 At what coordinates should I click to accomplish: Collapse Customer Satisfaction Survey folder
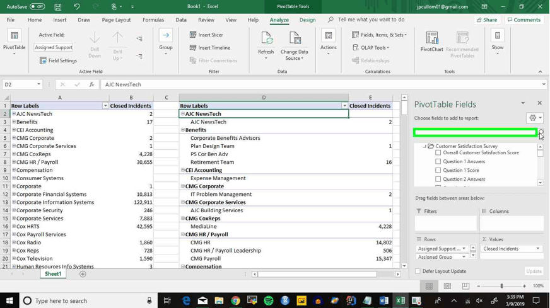pyautogui.click(x=424, y=146)
